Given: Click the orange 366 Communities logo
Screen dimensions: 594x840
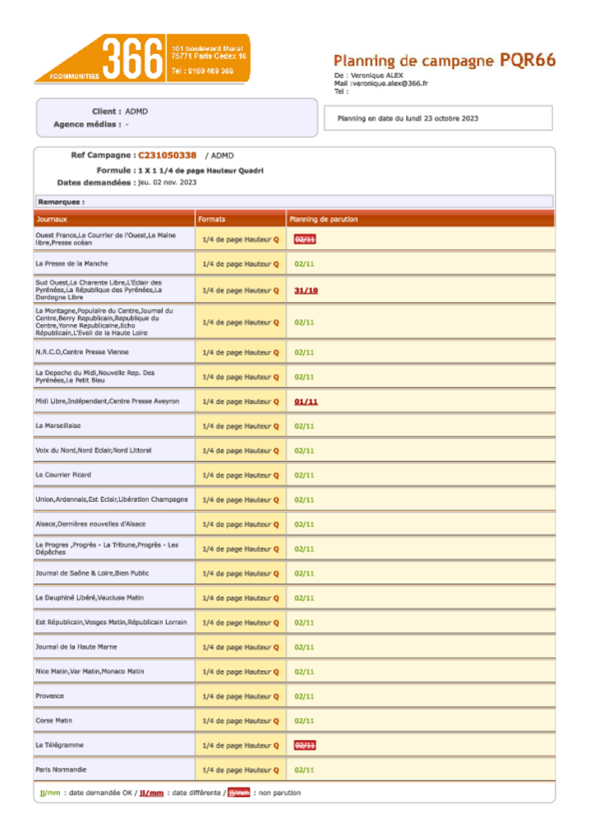Looking at the screenshot, I should (143, 58).
